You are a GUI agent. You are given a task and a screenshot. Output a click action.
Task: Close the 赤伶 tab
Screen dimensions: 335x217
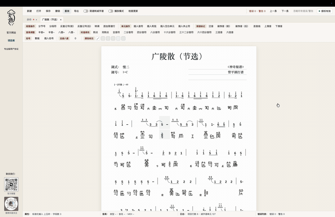coord(36,20)
